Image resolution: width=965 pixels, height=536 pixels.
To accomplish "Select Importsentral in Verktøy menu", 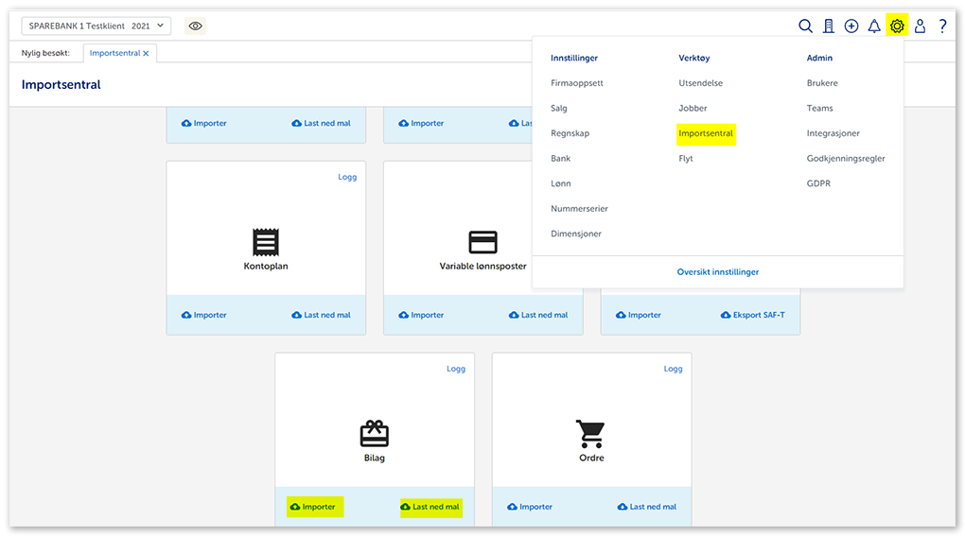I will [x=706, y=134].
